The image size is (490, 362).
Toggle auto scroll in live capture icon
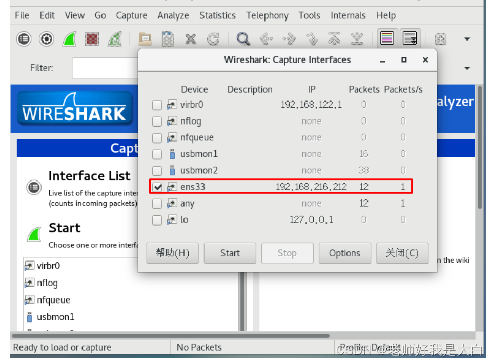tap(410, 39)
